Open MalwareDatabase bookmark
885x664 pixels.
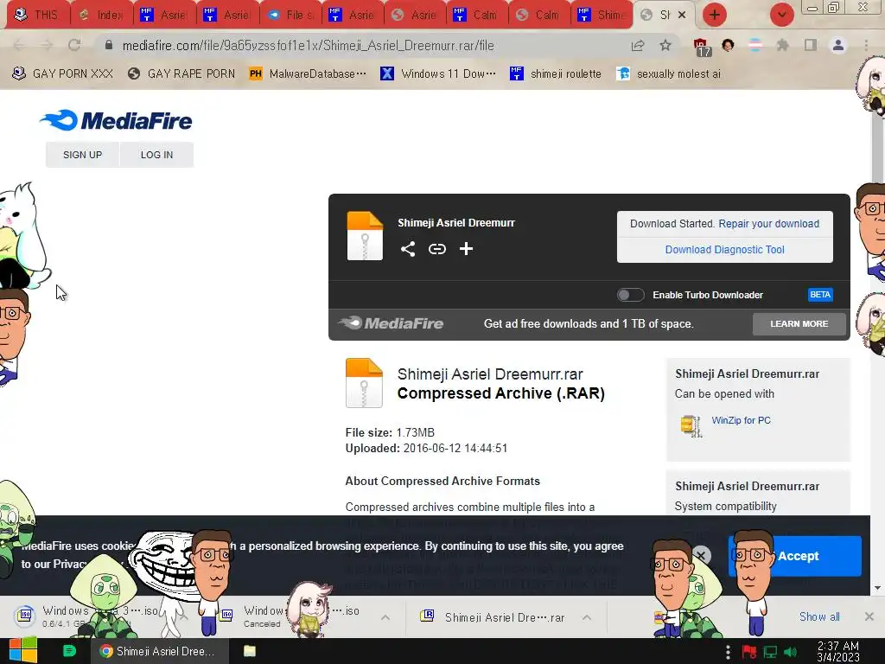(x=308, y=74)
